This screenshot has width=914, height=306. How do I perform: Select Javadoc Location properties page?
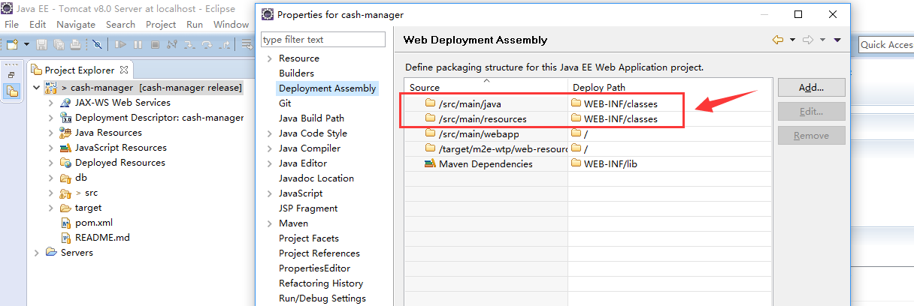point(316,178)
